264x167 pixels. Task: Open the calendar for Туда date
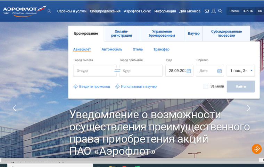[189, 71]
